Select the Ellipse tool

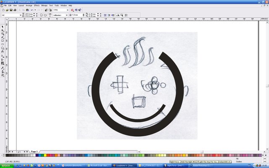(3, 44)
